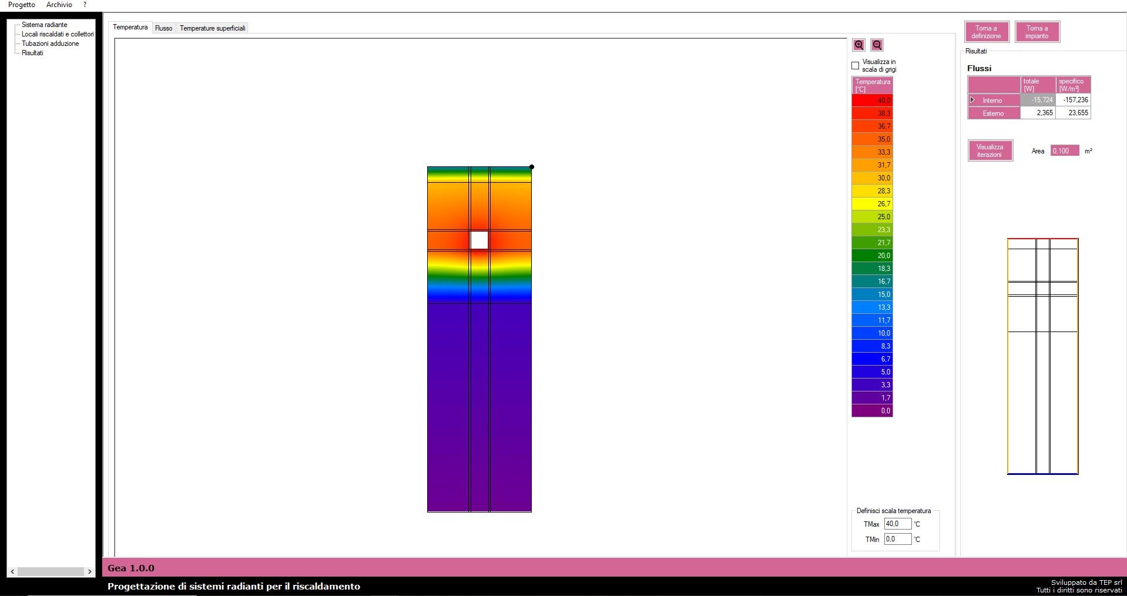Viewport: 1127px width, 596px height.
Task: Click the 'Torna a impianto' button
Action: coord(1037,32)
